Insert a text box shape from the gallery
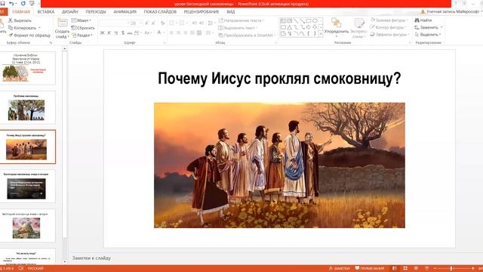This screenshot has height=272, width=483. (283, 20)
